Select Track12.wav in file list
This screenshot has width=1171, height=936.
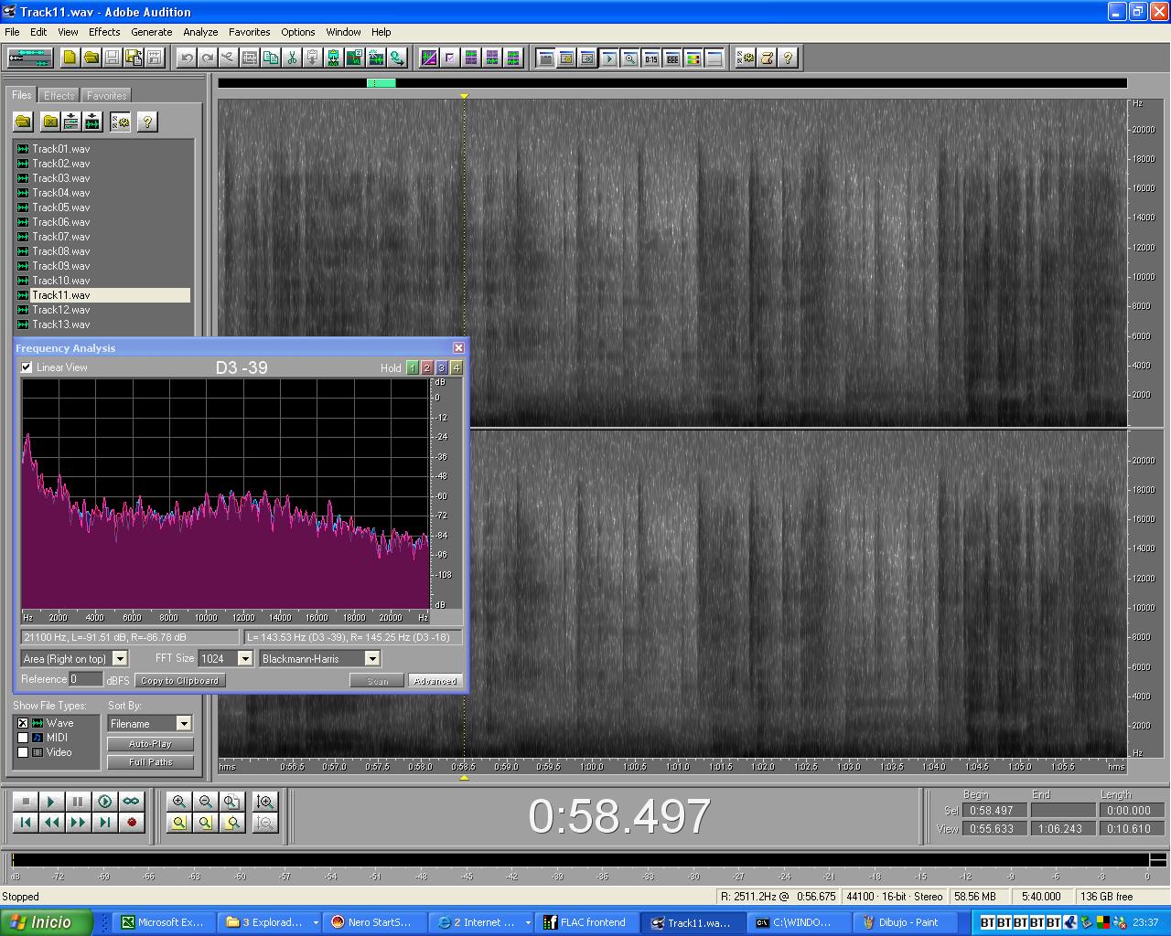61,310
